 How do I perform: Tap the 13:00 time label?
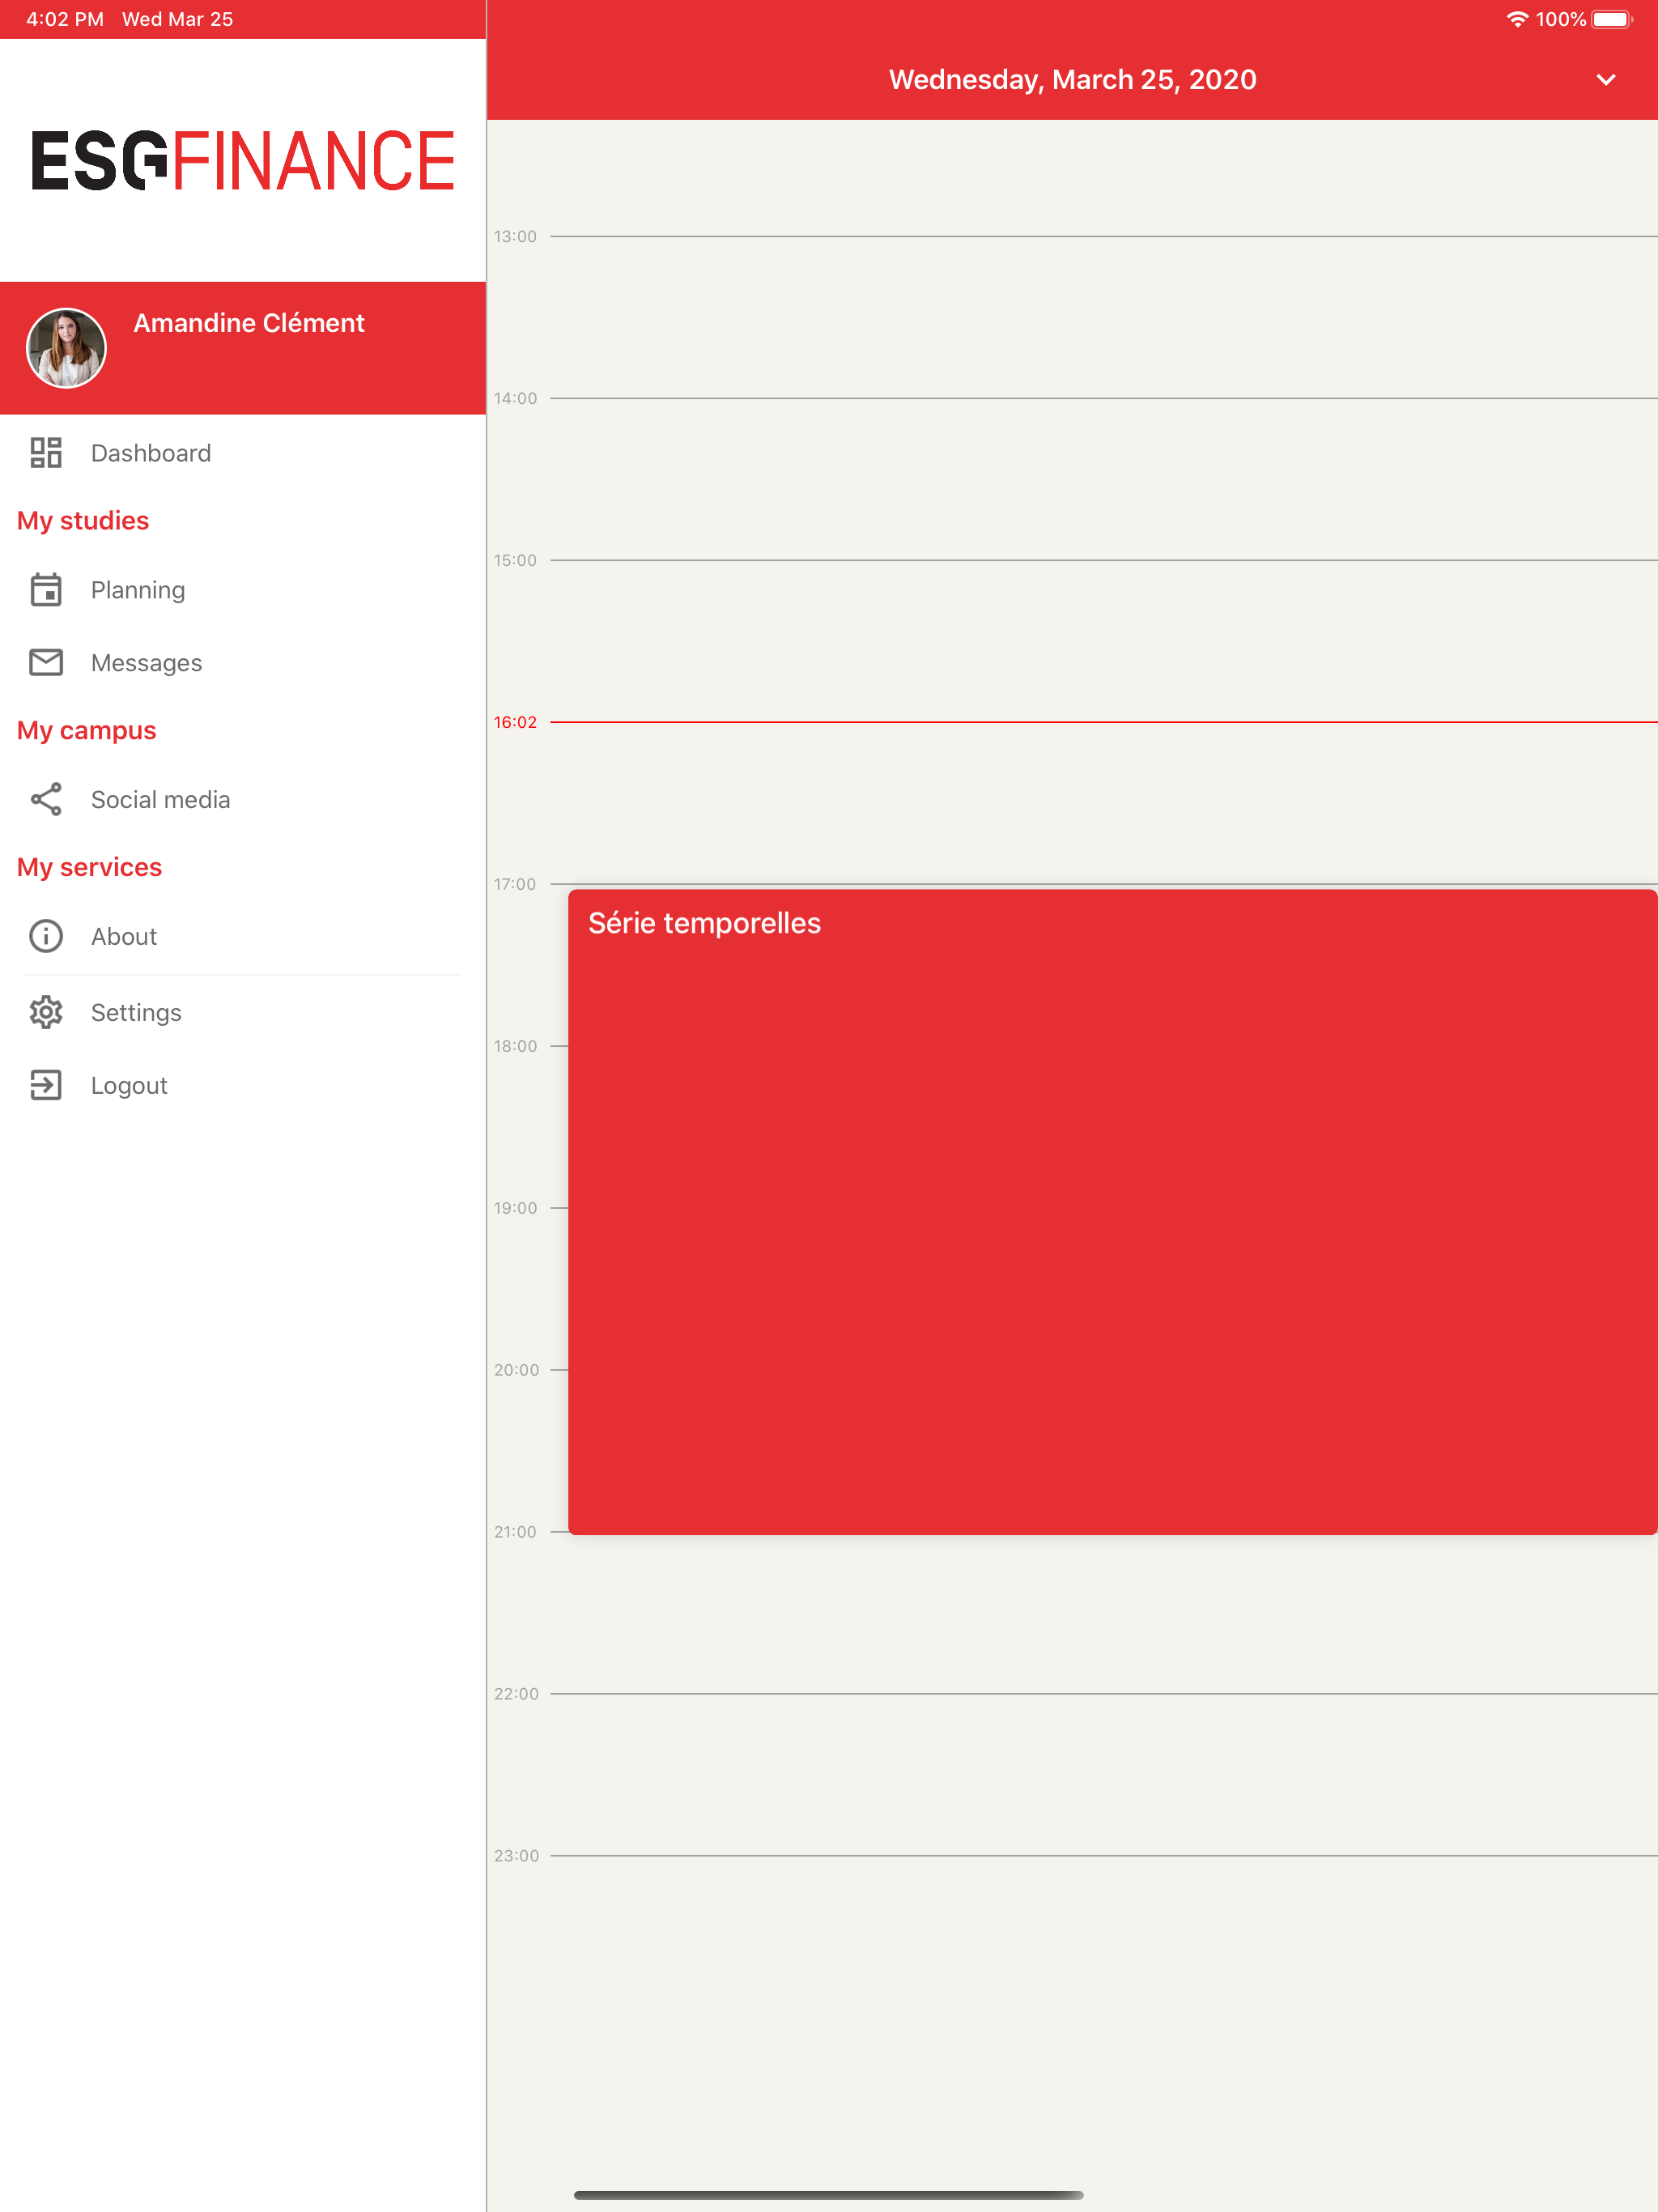[x=515, y=236]
